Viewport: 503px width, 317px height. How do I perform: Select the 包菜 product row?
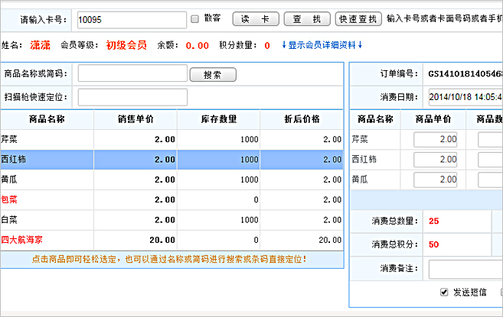click(171, 199)
